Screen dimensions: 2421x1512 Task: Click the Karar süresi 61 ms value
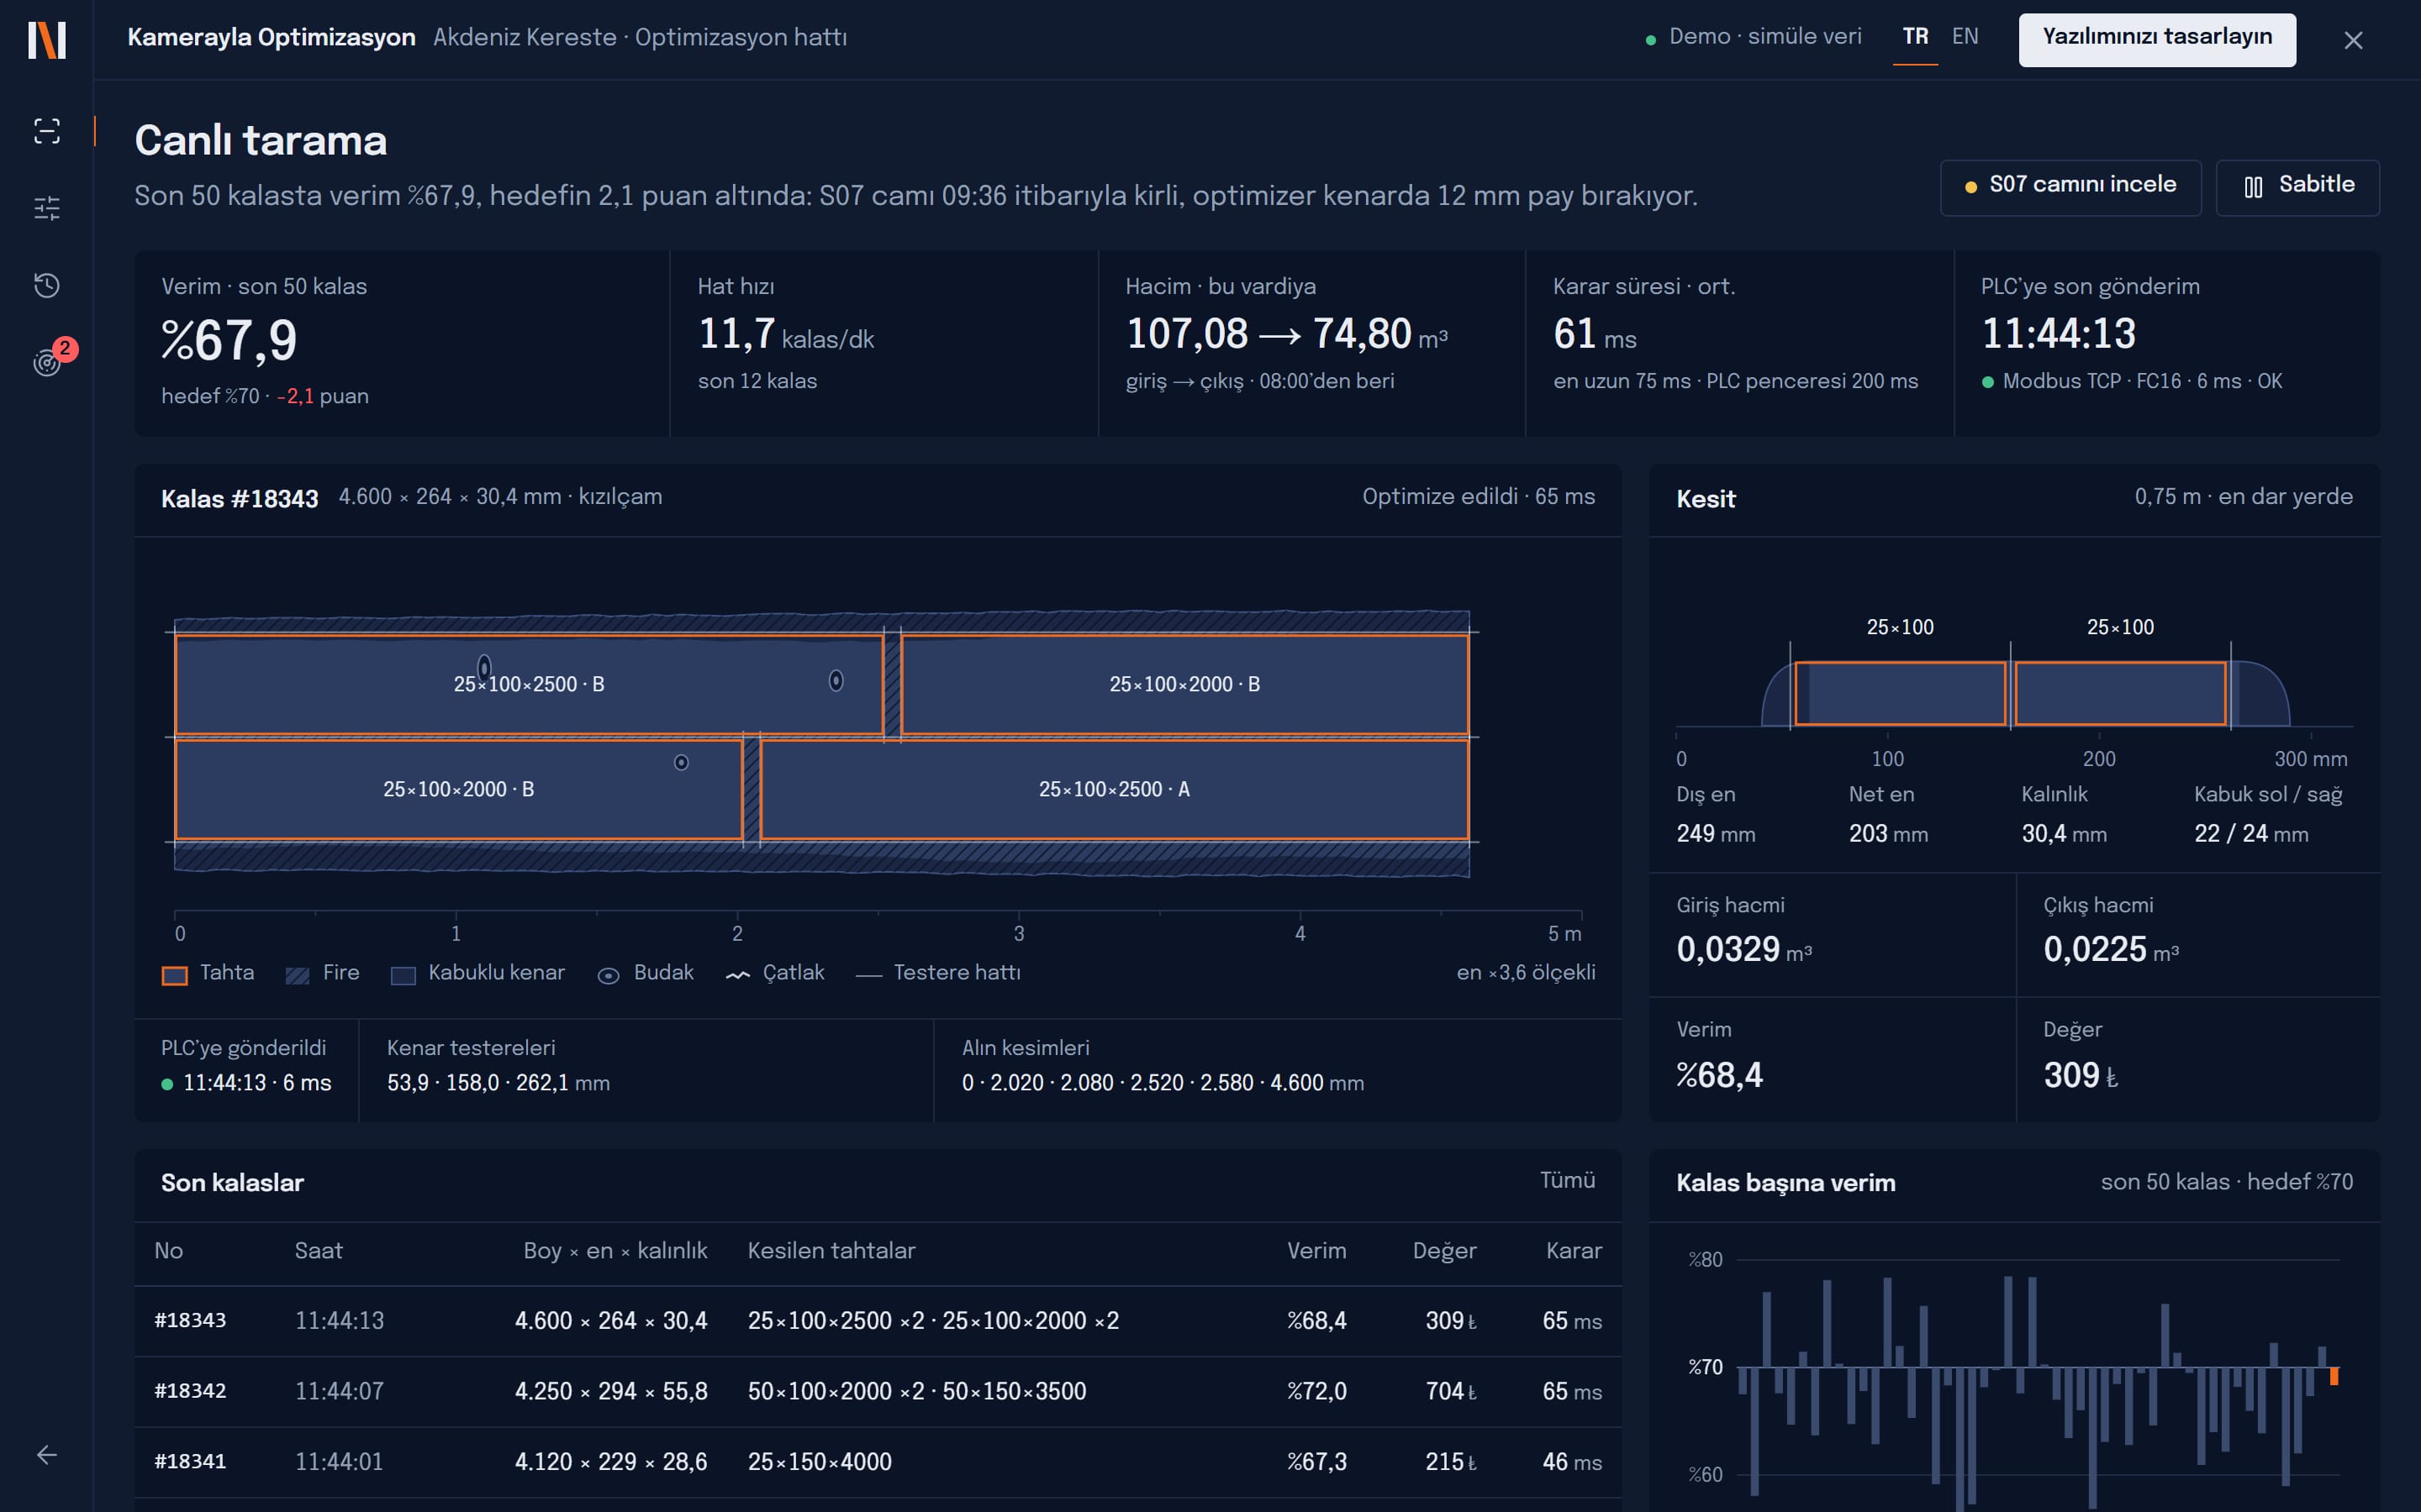(x=1595, y=335)
